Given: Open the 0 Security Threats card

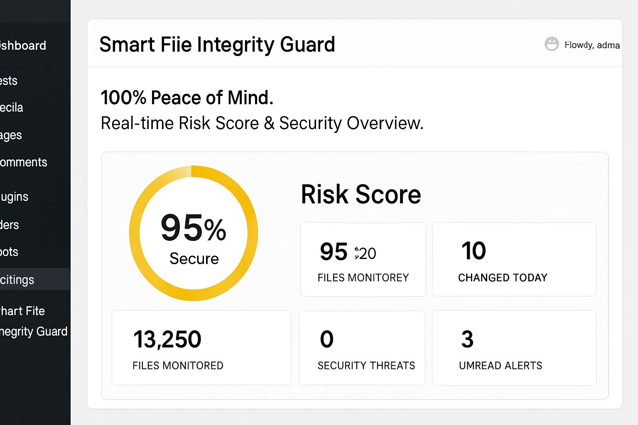Looking at the screenshot, I should (x=362, y=347).
